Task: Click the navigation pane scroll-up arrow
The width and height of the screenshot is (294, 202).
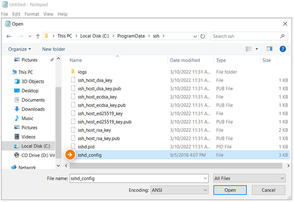Action: point(59,59)
